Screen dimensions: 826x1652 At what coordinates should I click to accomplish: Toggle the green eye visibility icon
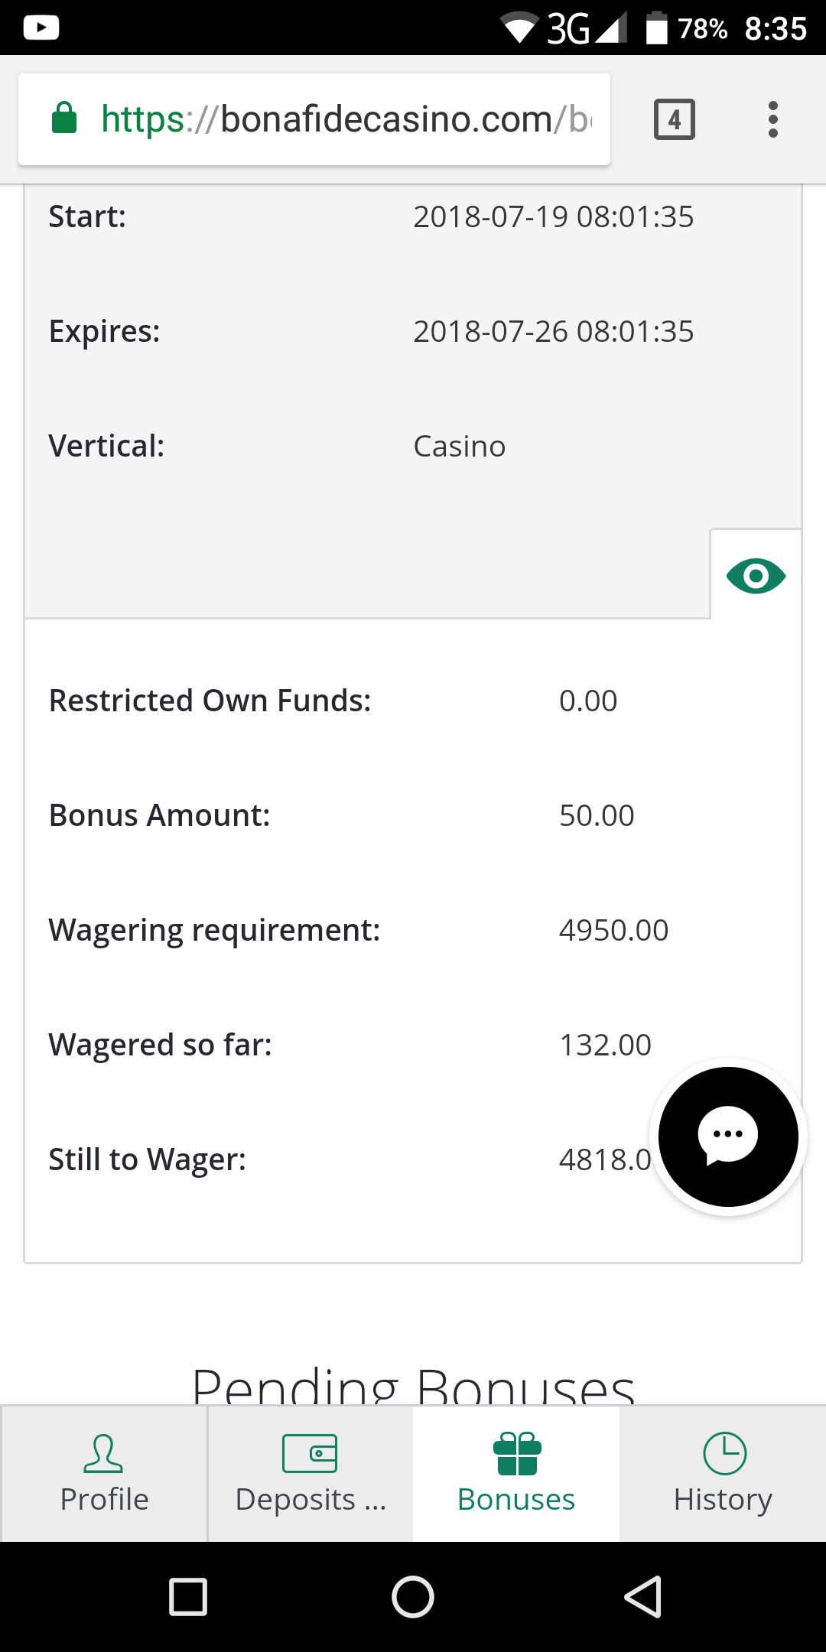tap(756, 576)
